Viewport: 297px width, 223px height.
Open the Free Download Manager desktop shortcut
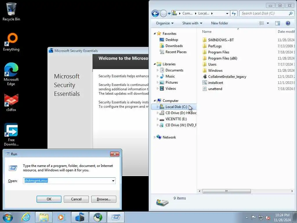coord(11,134)
